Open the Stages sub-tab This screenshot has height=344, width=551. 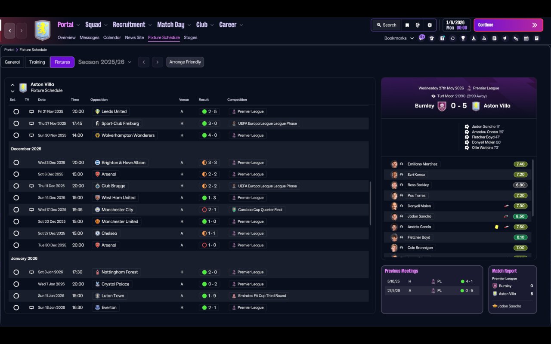[x=190, y=37]
